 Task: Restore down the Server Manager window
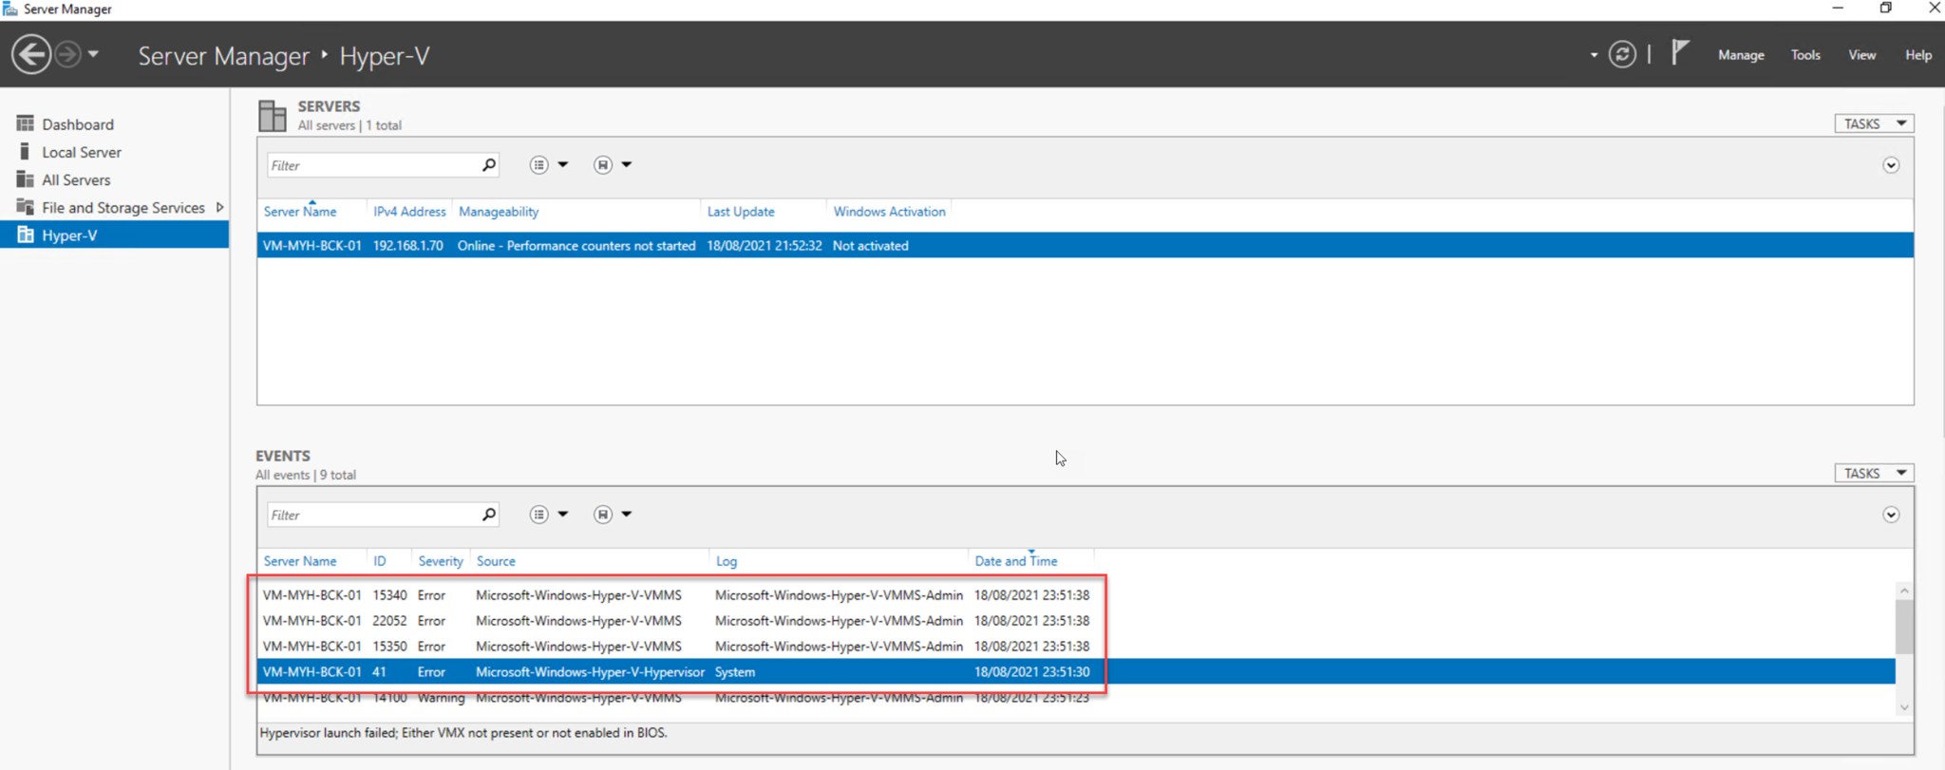1885,8
